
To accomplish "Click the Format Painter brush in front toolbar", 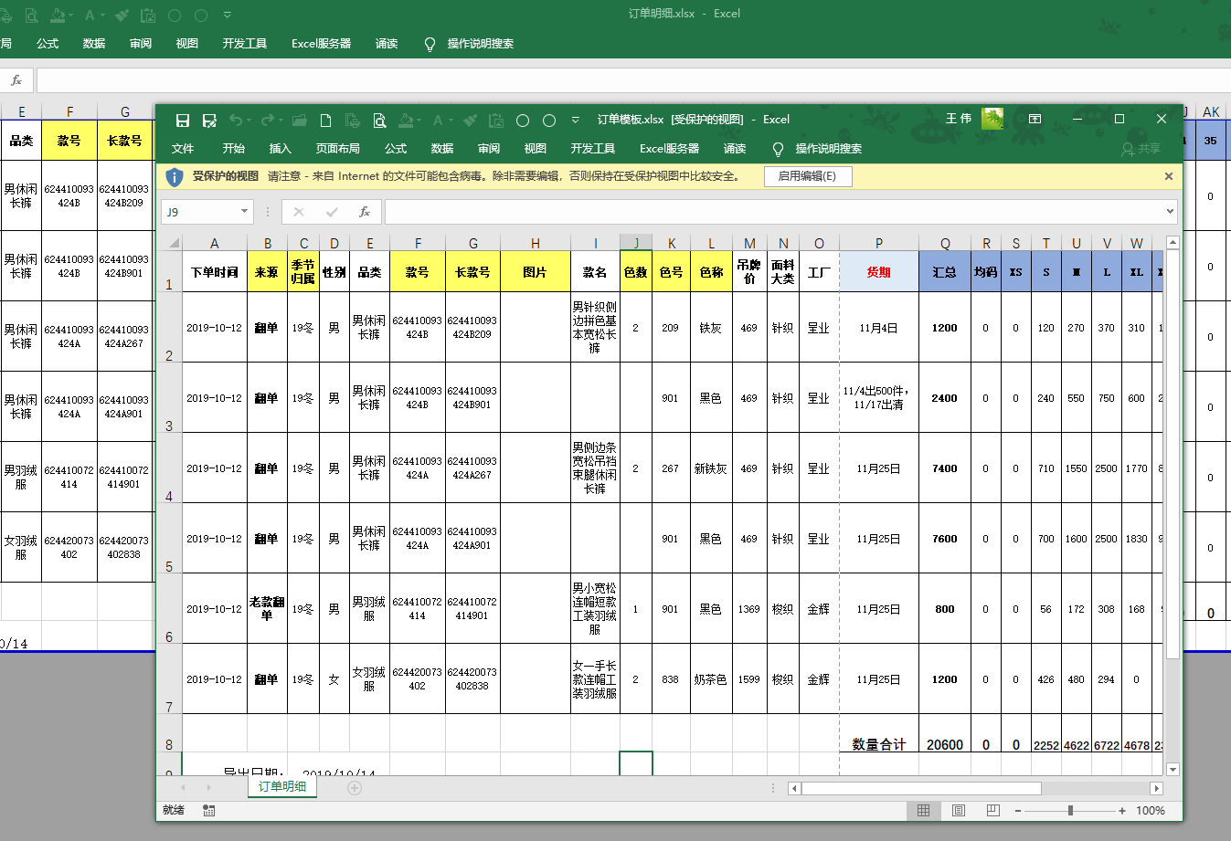I will [x=470, y=120].
